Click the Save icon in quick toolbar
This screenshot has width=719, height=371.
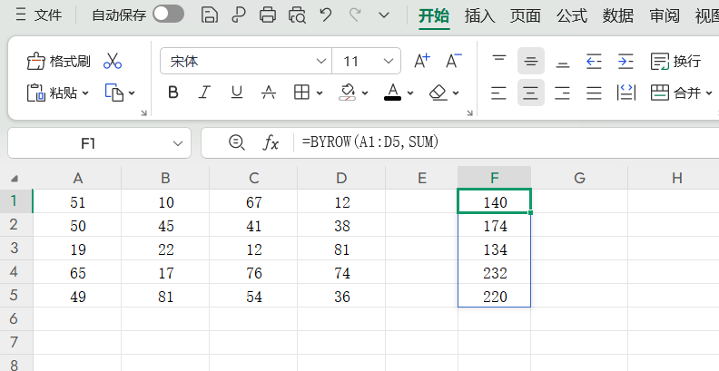coord(209,15)
